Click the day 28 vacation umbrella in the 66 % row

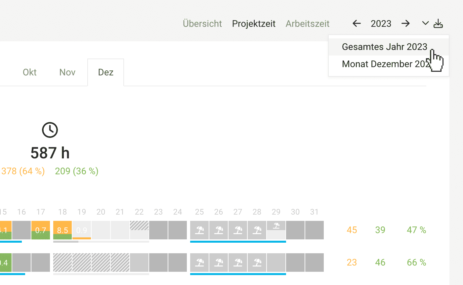coord(257,263)
